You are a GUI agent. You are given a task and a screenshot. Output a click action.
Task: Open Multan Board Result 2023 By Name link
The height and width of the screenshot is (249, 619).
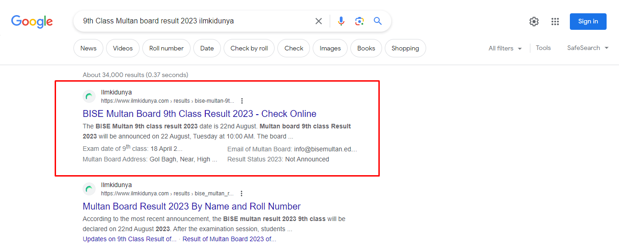(x=191, y=206)
